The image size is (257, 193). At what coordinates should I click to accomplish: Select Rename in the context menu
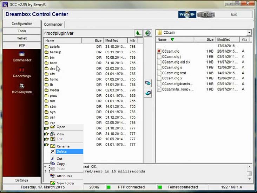[63, 146]
